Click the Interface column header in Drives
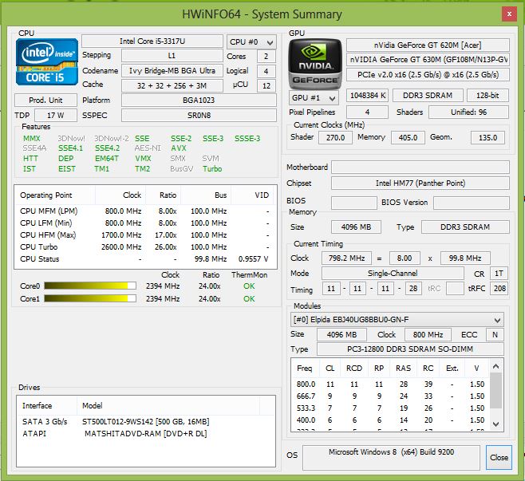Viewport: 525px width, 481px height. (x=47, y=406)
